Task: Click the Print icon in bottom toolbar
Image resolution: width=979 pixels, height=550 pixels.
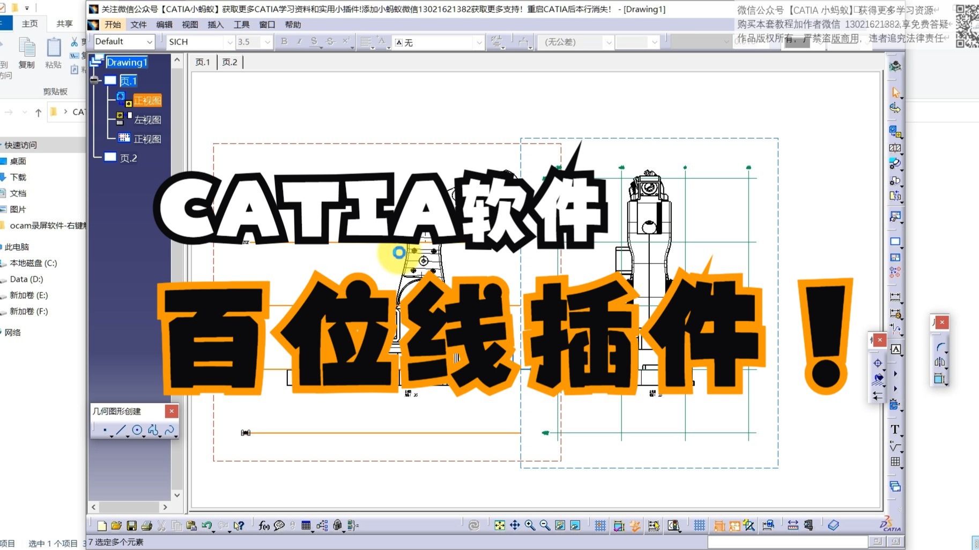Action: (x=146, y=525)
